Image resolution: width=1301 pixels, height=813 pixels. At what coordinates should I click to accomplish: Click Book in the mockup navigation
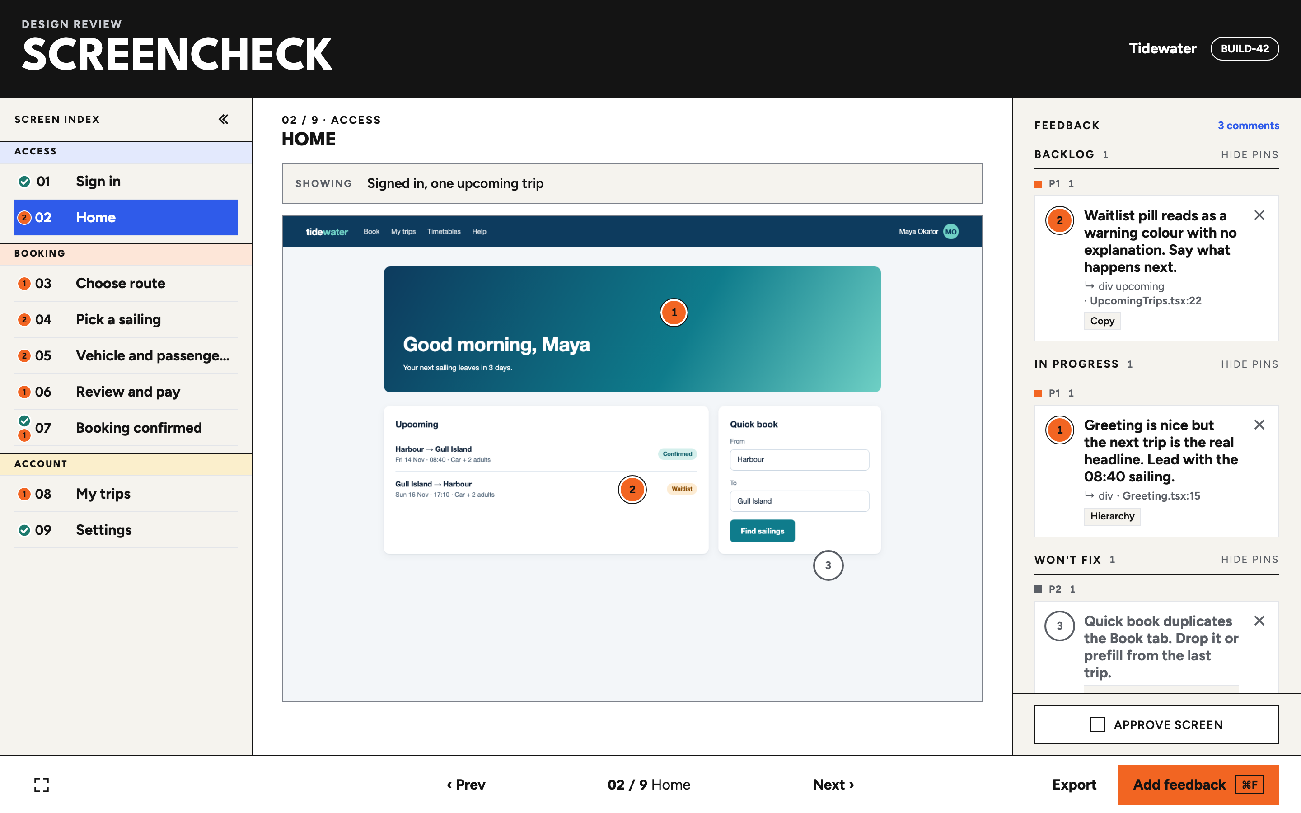pos(371,232)
